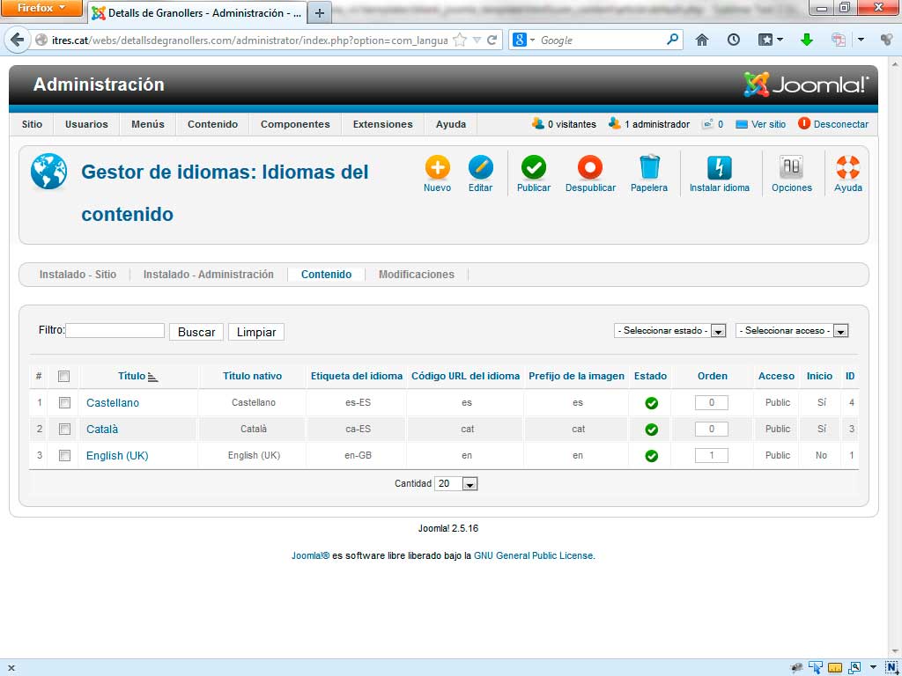Switch to Instalado - Administración tab
Viewport: 902px width, 676px height.
tap(208, 275)
